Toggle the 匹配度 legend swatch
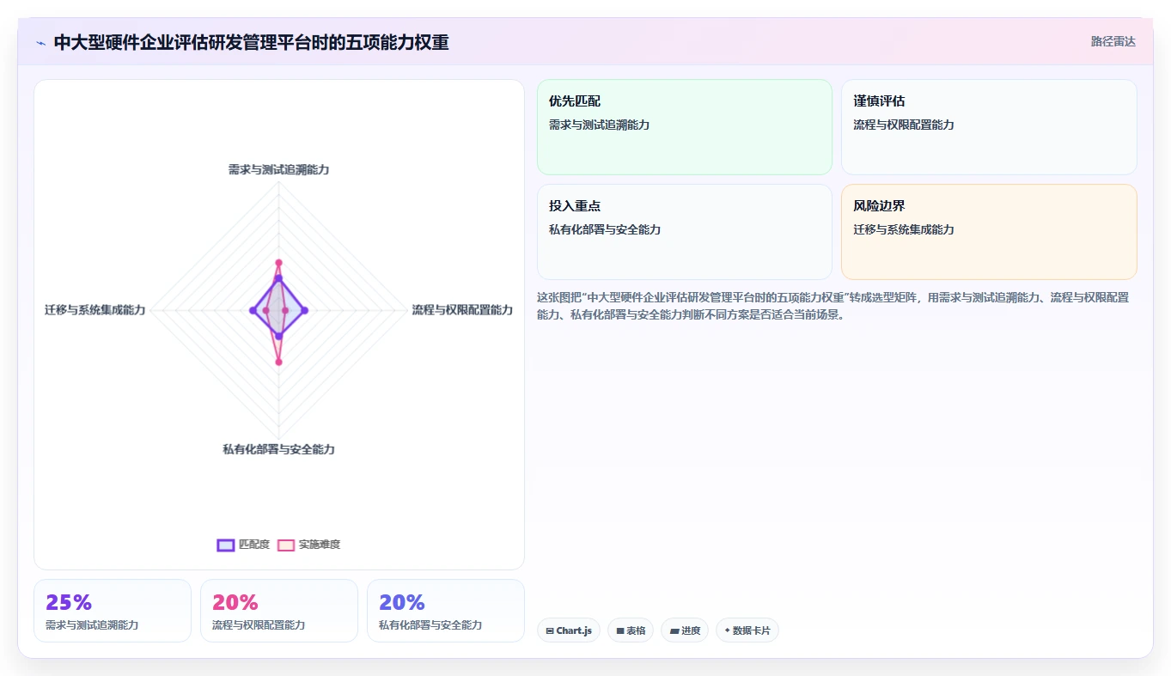Screen dimensions: 1171x676 click(226, 545)
